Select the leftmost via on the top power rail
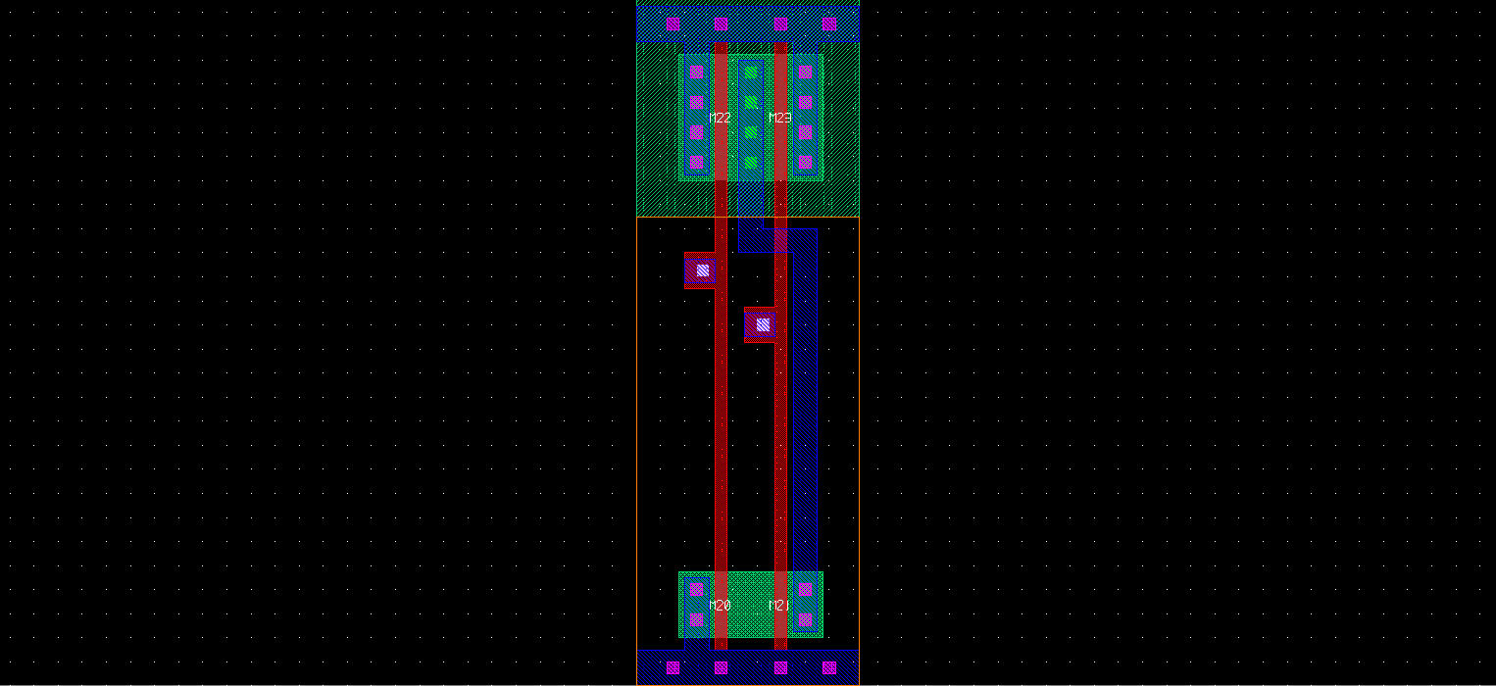The height and width of the screenshot is (686, 1496). [673, 24]
